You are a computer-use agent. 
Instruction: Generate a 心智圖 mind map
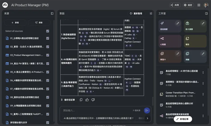[x=170, y=41]
